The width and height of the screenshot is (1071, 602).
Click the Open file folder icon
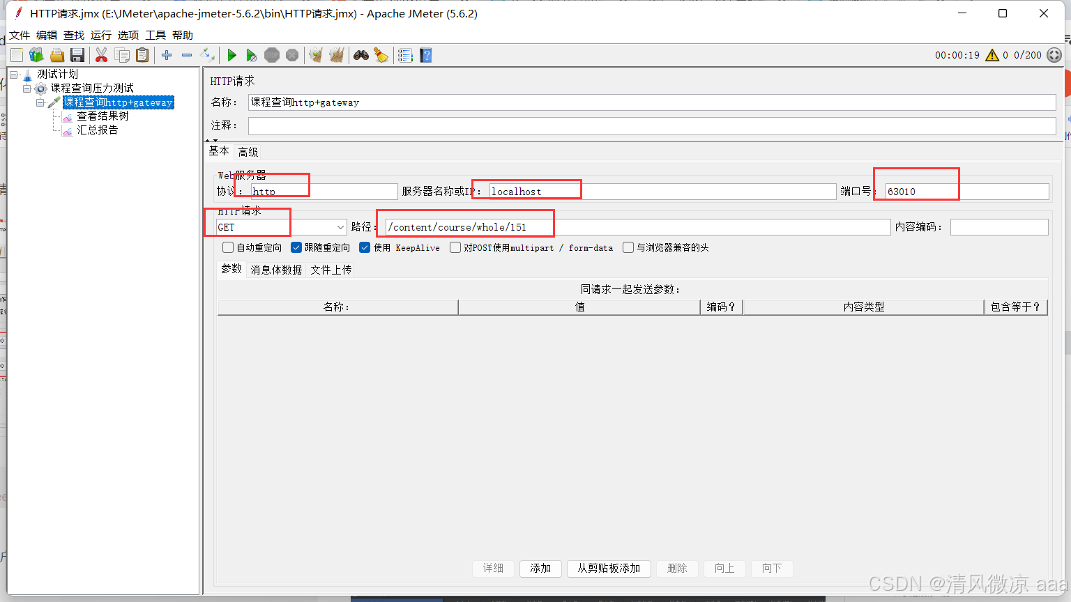[57, 55]
